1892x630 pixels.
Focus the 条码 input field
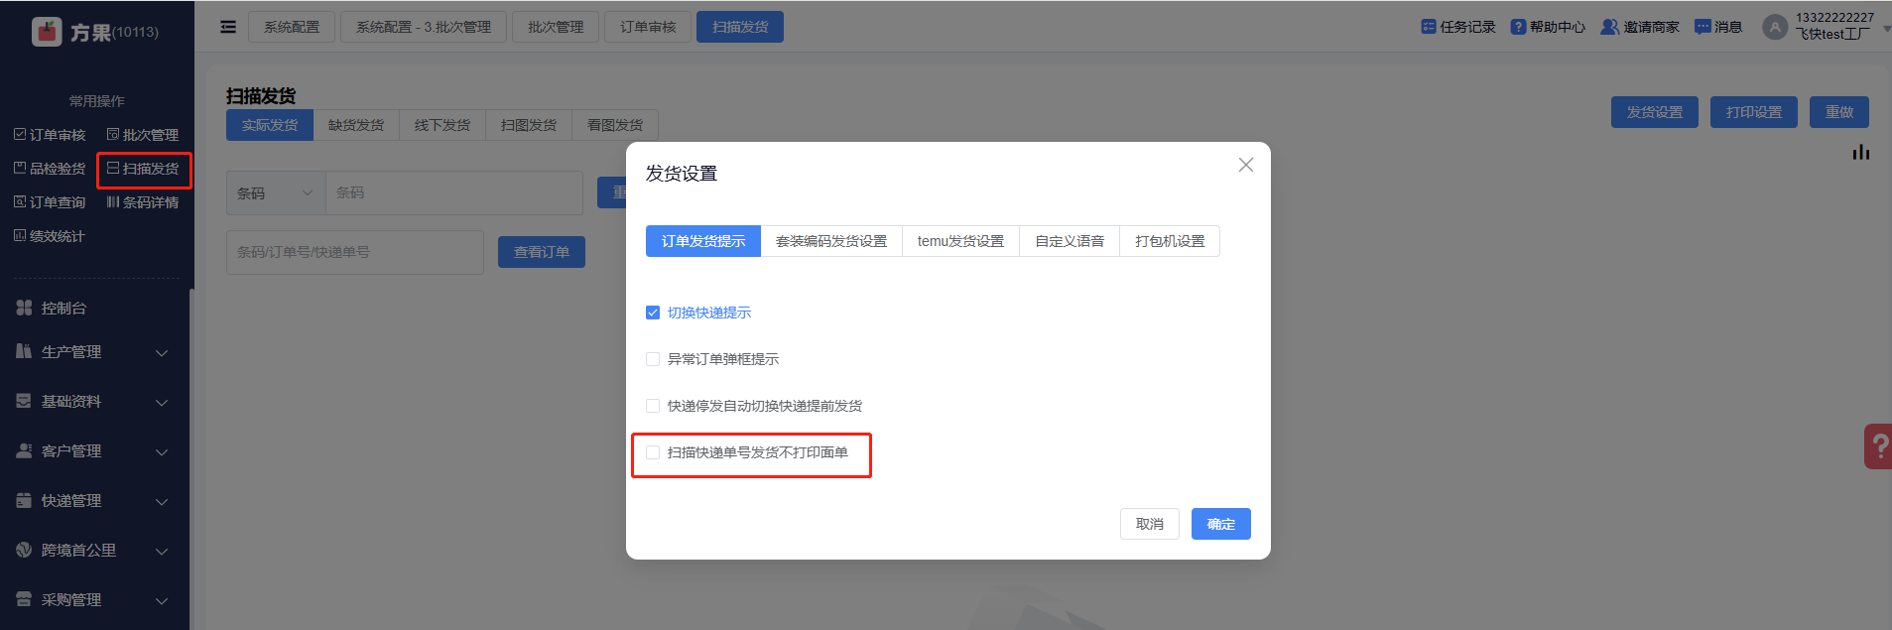(454, 193)
